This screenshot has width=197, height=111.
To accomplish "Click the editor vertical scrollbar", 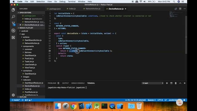I will 186,35.
